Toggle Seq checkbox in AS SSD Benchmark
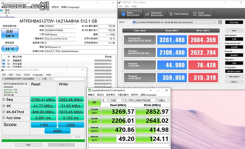 pos(4,99)
